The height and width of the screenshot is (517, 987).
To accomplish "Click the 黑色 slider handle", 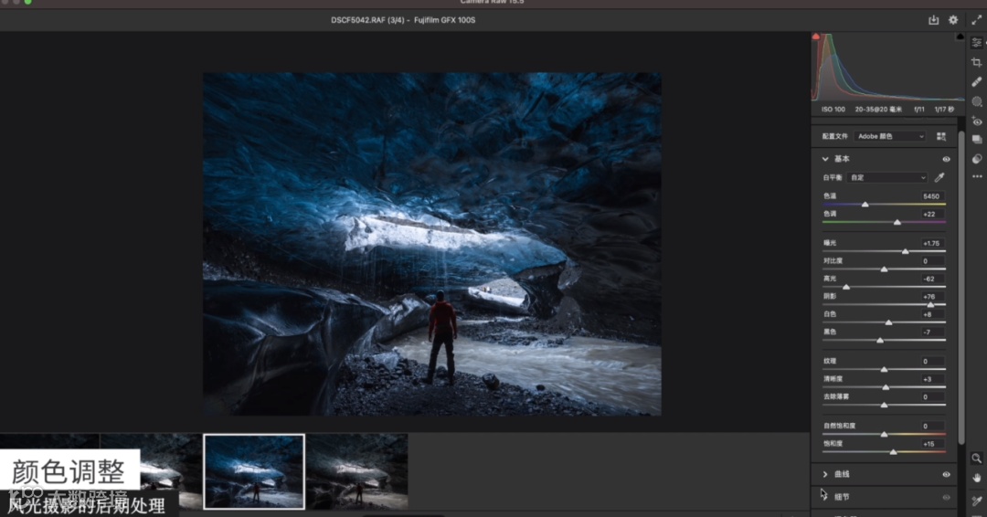I will tap(880, 341).
